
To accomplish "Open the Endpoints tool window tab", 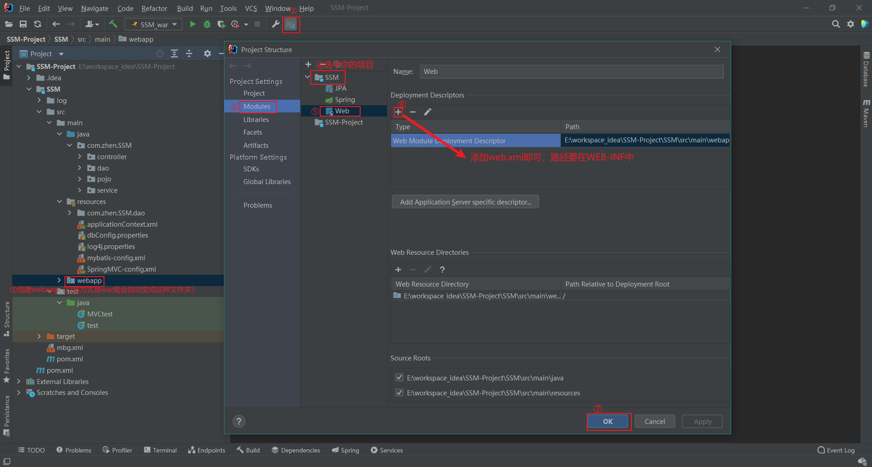I will pyautogui.click(x=207, y=450).
